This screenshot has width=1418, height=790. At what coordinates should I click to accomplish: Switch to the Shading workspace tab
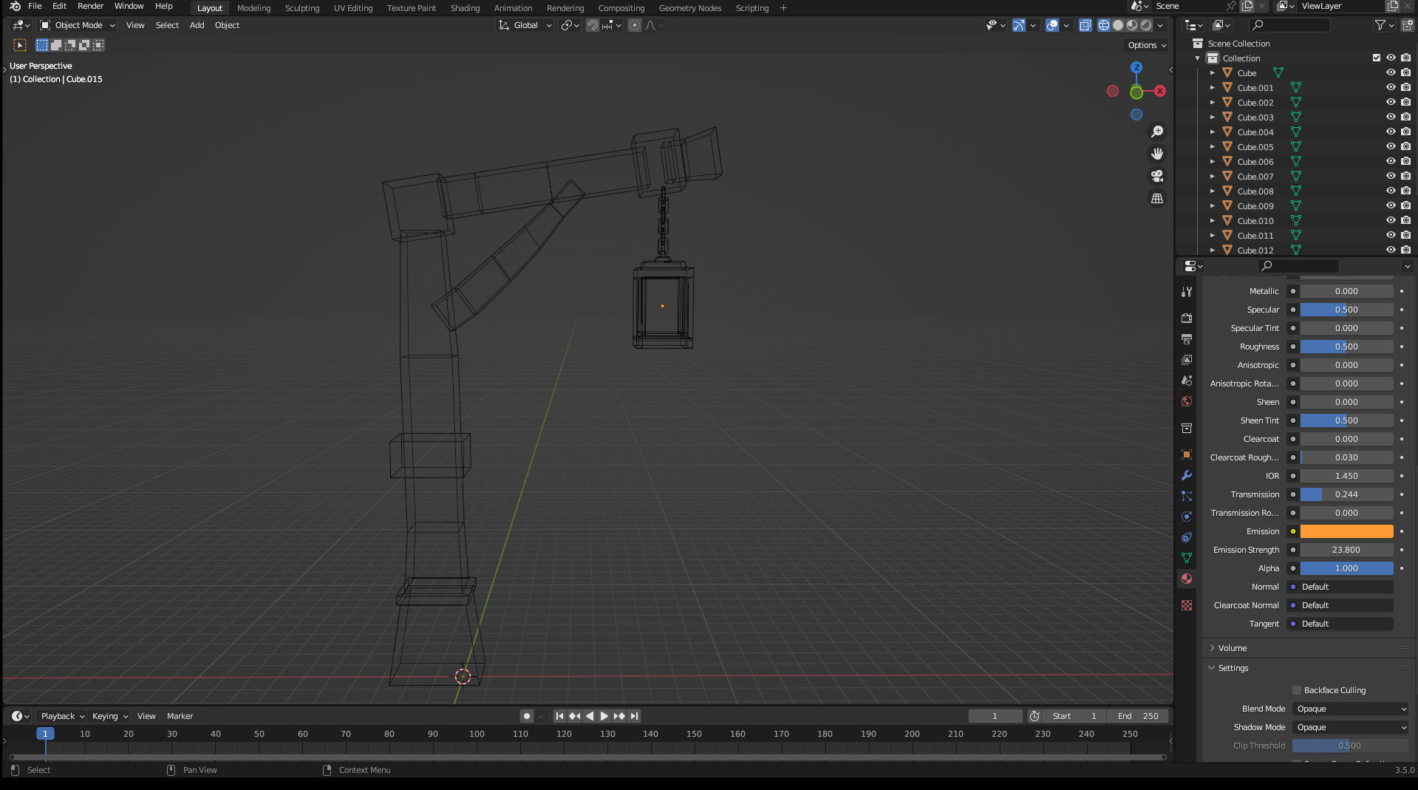pos(465,8)
